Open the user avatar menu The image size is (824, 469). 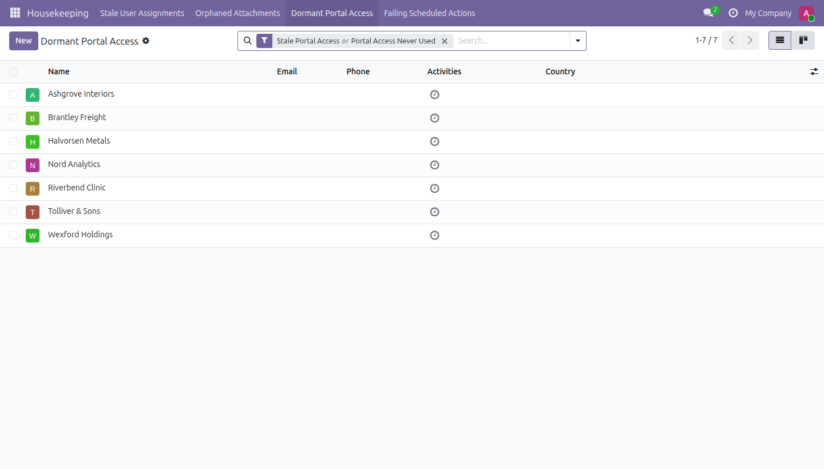806,13
